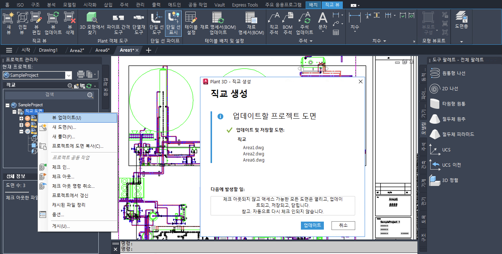Switch to the Drawing1 file tab
The width and height of the screenshot is (502, 254).
click(x=48, y=50)
